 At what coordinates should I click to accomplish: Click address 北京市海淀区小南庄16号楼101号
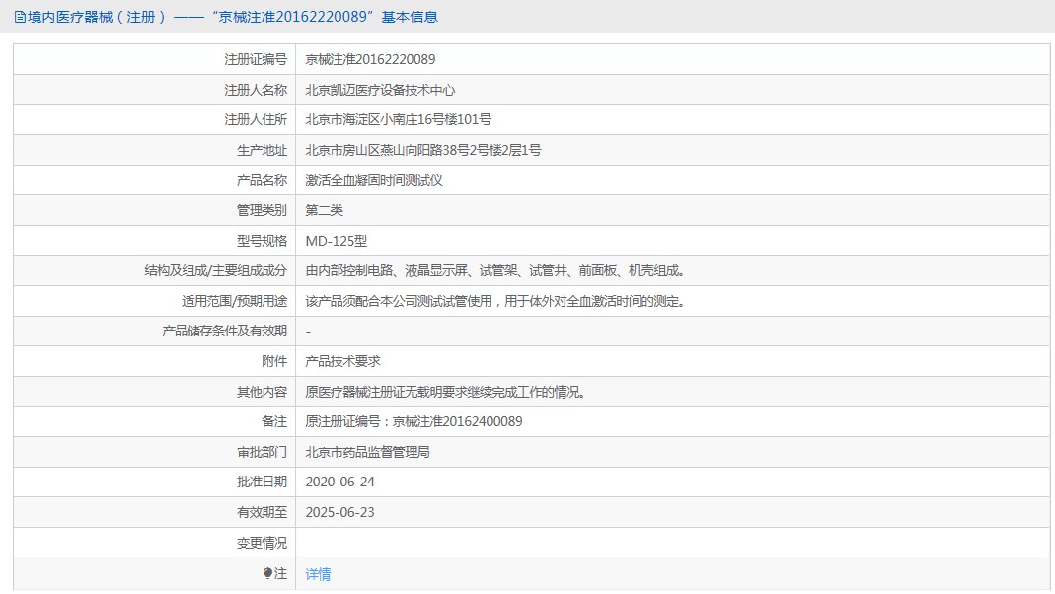[x=399, y=119]
